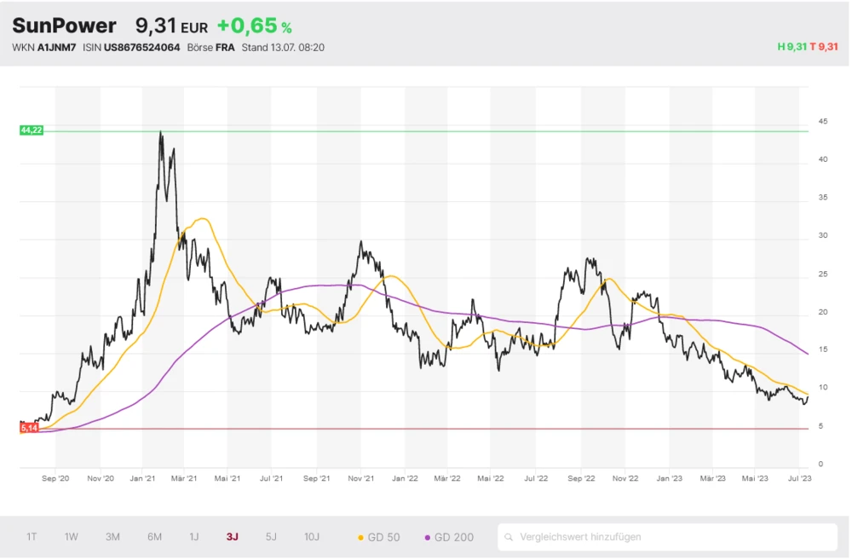Switch chart range to 1T
Image resolution: width=852 pixels, height=560 pixels.
[x=32, y=537]
